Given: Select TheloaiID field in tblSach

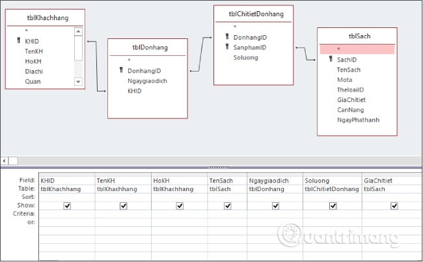Looking at the screenshot, I should pyautogui.click(x=350, y=90).
